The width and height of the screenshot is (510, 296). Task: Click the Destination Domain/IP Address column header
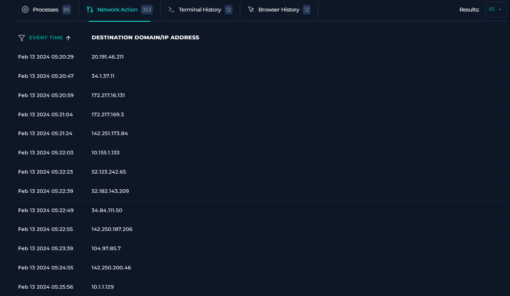point(145,37)
